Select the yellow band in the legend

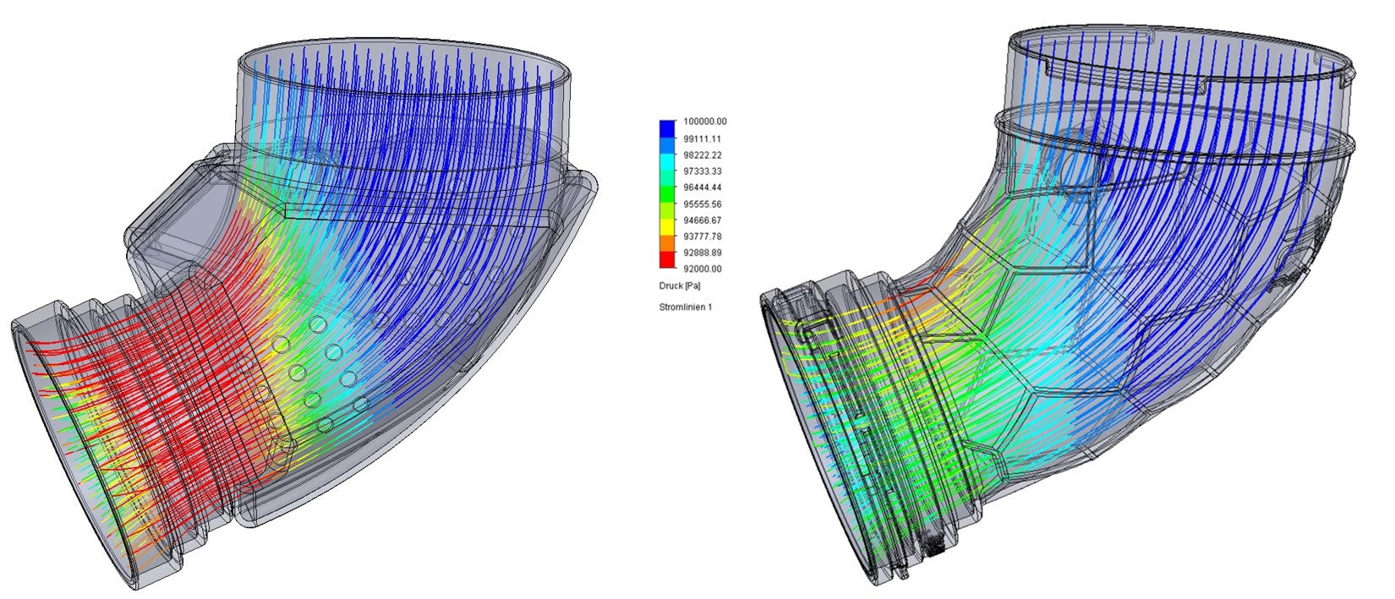[667, 228]
